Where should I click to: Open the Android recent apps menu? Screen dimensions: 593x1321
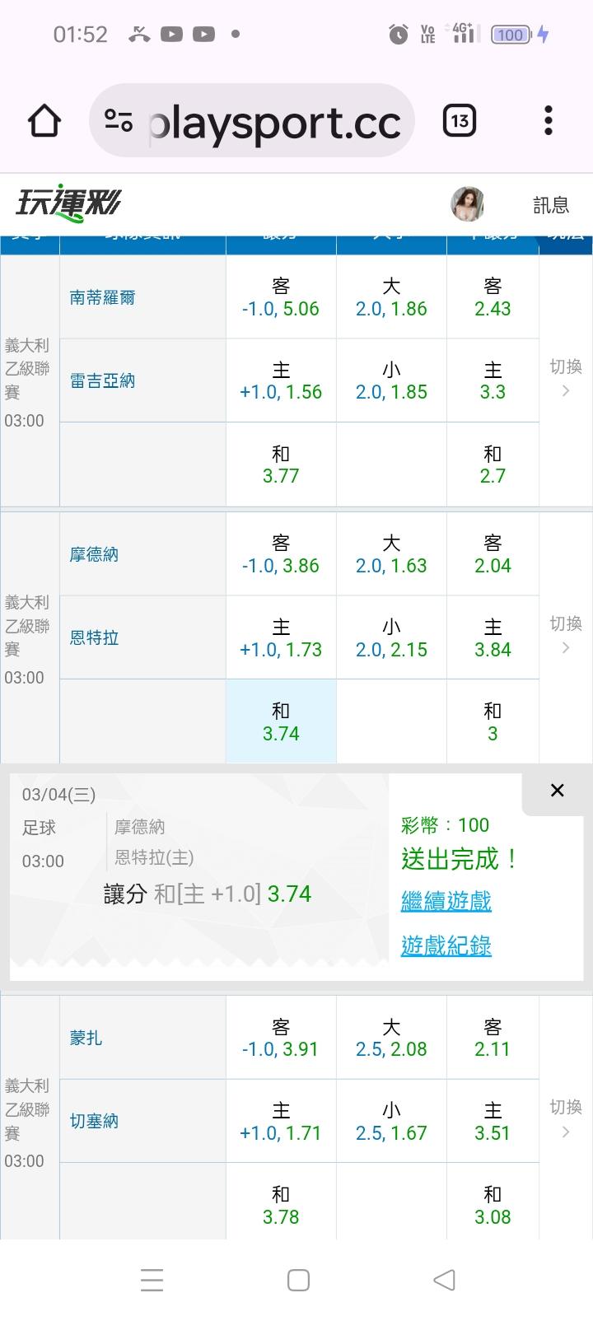point(152,1280)
